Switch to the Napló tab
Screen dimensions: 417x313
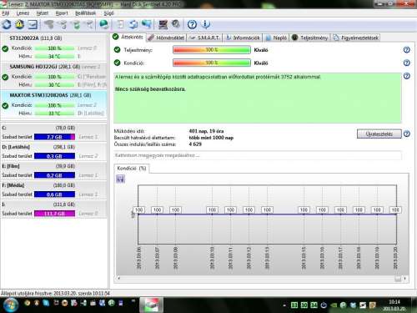click(x=276, y=38)
